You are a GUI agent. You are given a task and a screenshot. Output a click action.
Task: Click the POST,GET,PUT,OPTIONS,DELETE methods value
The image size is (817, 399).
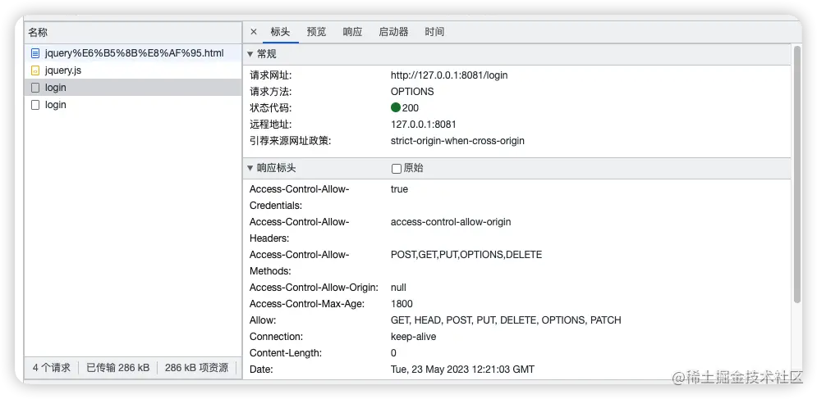466,255
